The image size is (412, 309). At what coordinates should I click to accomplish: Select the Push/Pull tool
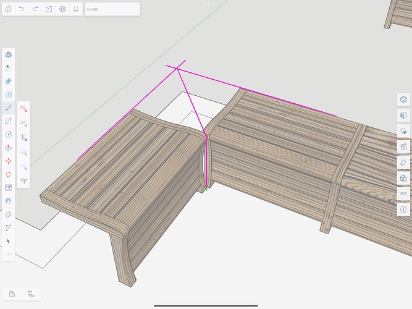pos(9,148)
